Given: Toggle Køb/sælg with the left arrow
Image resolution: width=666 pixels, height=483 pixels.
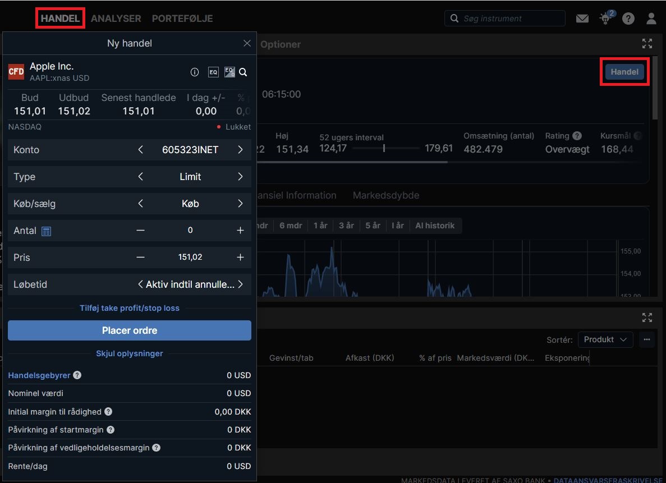Looking at the screenshot, I should pos(141,204).
